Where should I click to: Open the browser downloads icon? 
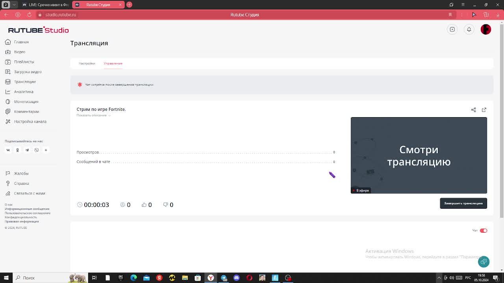point(498,15)
